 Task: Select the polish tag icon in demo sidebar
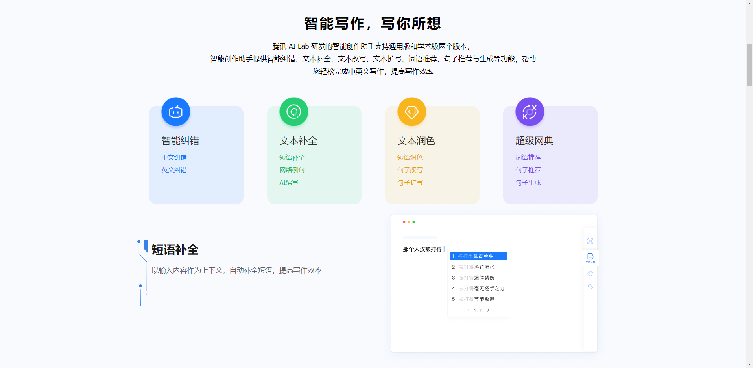[x=590, y=274]
